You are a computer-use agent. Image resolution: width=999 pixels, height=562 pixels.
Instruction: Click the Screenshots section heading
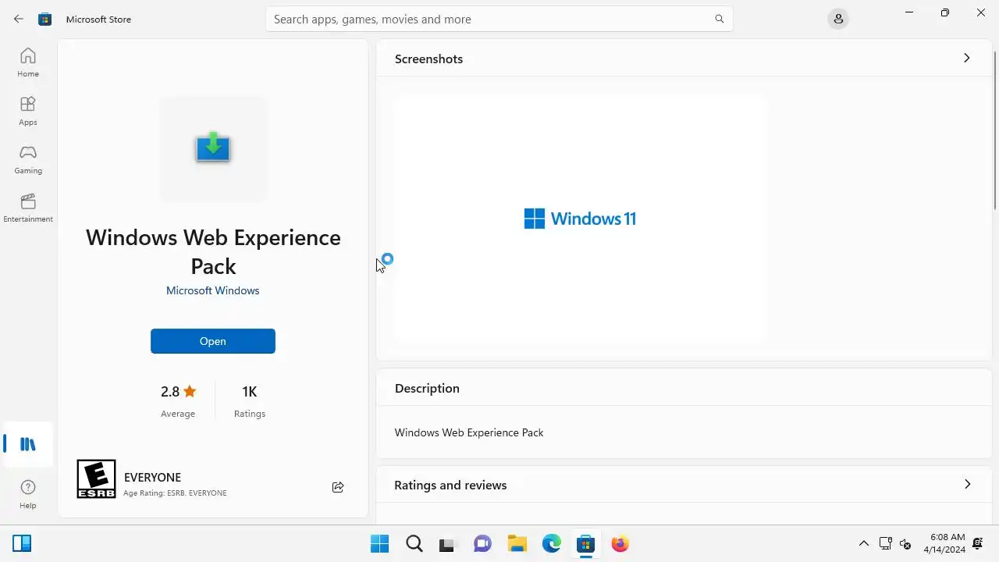(428, 59)
